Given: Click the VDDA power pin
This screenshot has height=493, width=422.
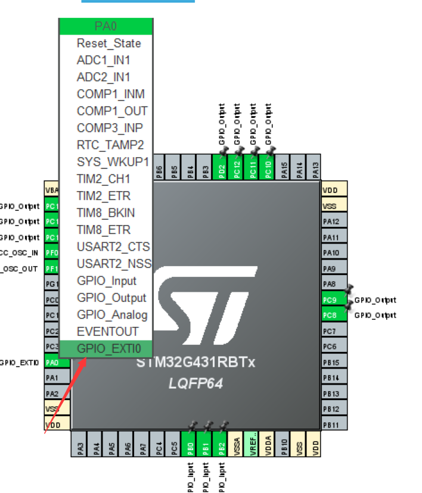Looking at the screenshot, I should coord(266,444).
